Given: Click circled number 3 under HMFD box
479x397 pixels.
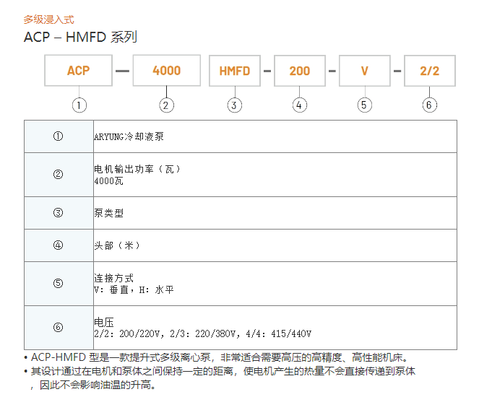Looking at the screenshot, I should pyautogui.click(x=235, y=105).
